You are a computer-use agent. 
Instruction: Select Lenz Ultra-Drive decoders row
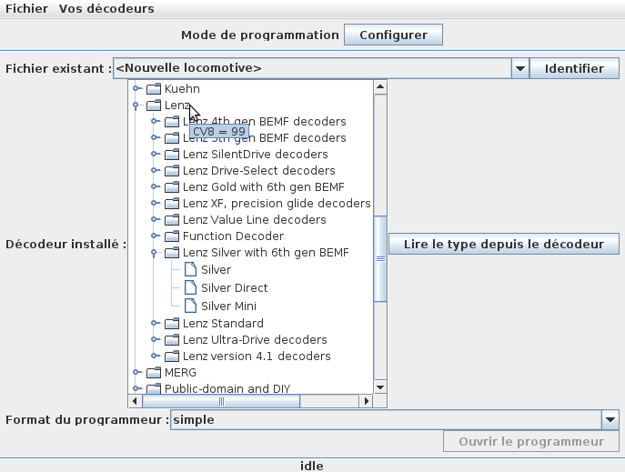(255, 339)
